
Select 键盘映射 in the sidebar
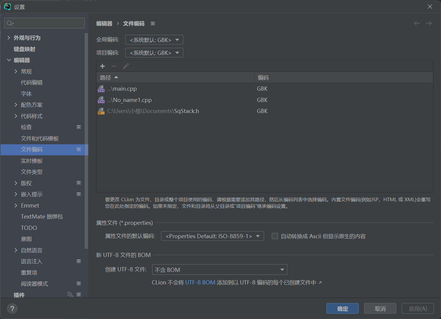tap(24, 49)
